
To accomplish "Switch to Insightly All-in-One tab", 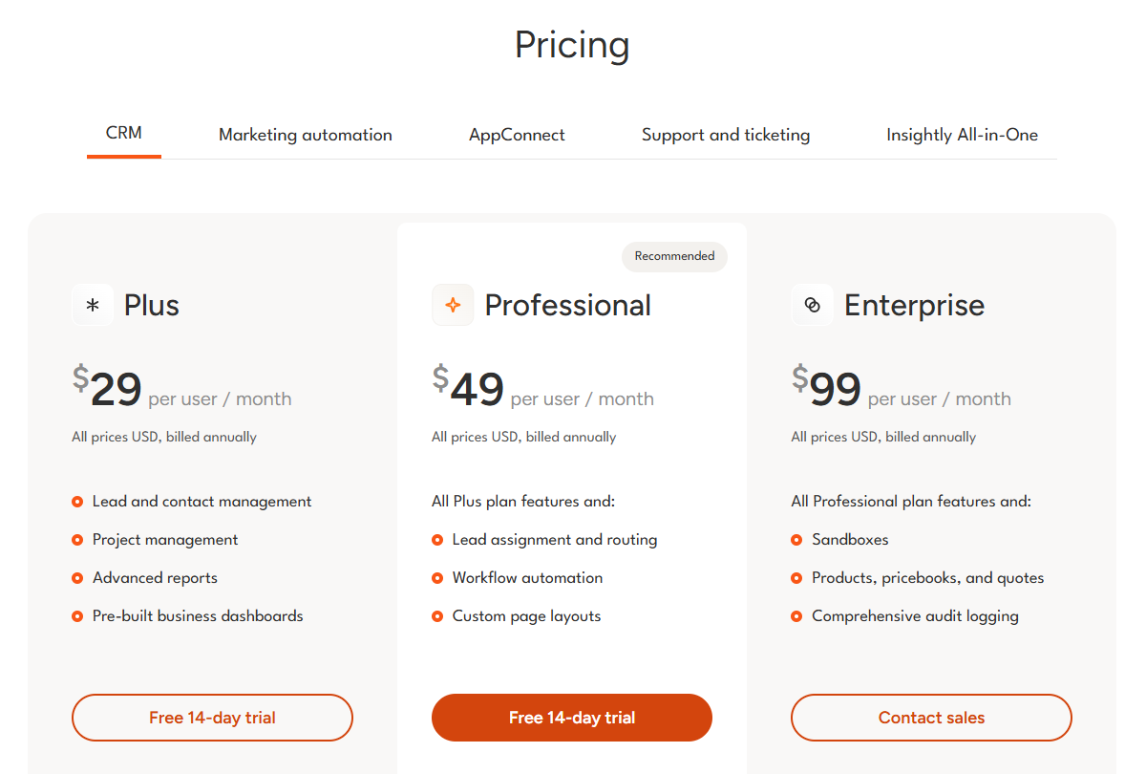I will coord(962,135).
